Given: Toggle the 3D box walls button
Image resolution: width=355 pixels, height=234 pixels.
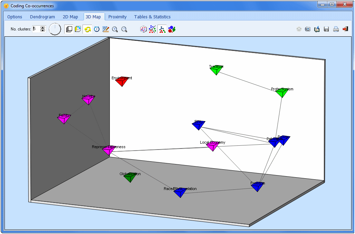Looking at the screenshot, I should tap(69, 29).
